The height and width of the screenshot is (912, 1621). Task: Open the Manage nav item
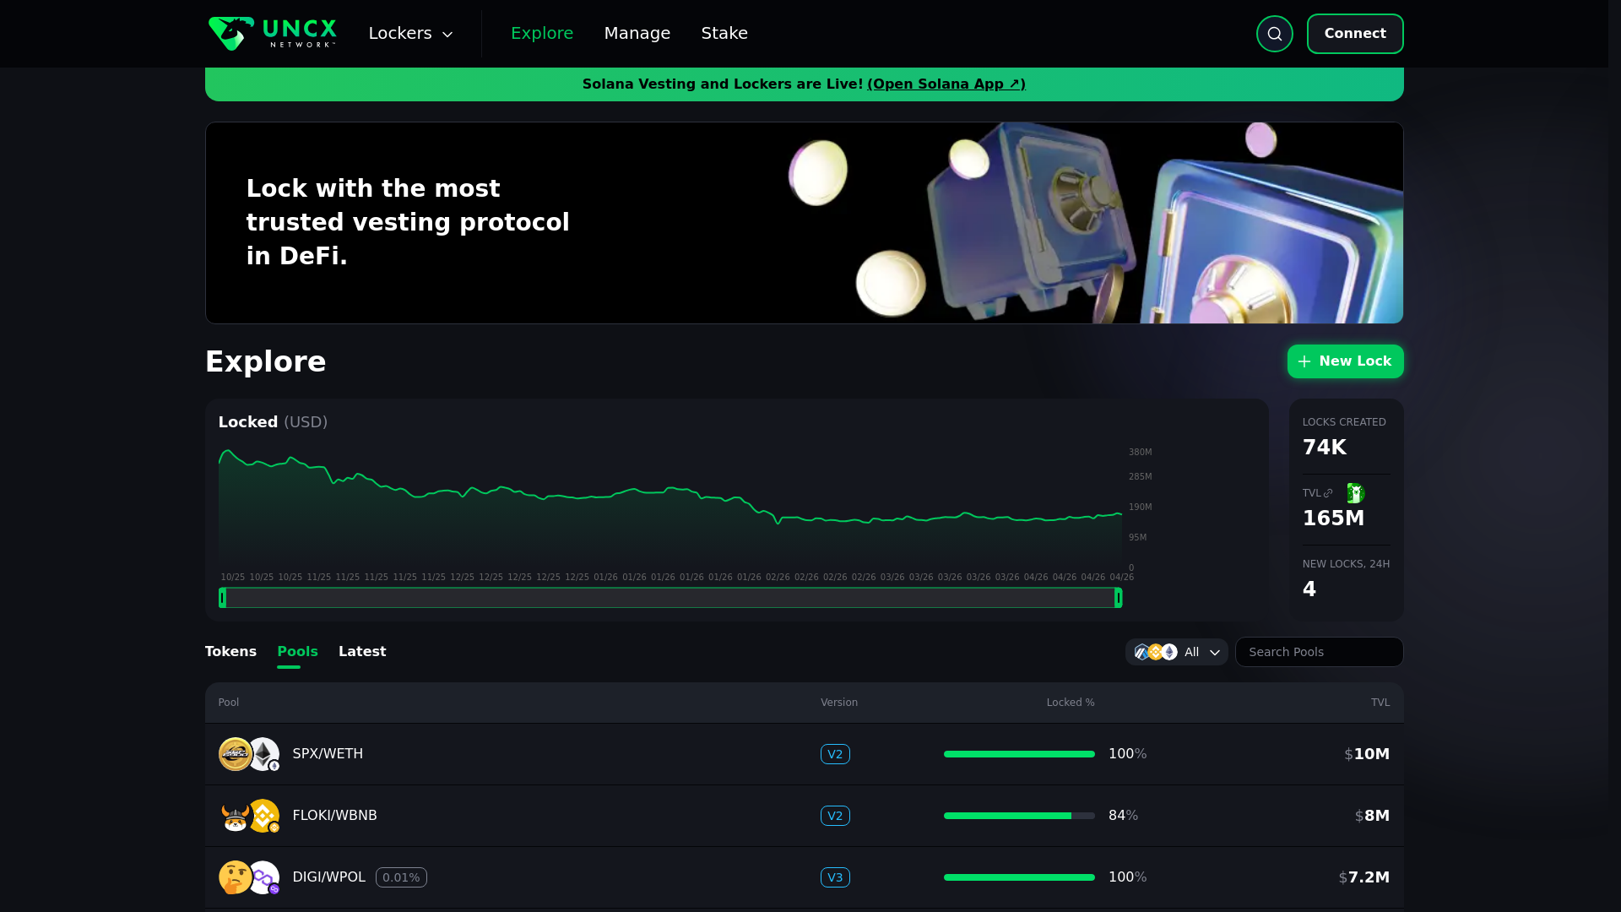pyautogui.click(x=637, y=34)
